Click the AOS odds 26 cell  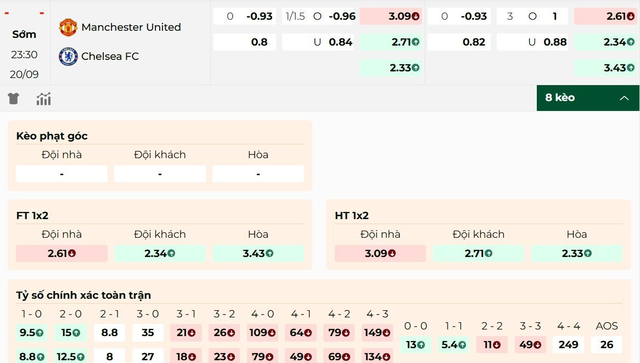click(x=606, y=344)
